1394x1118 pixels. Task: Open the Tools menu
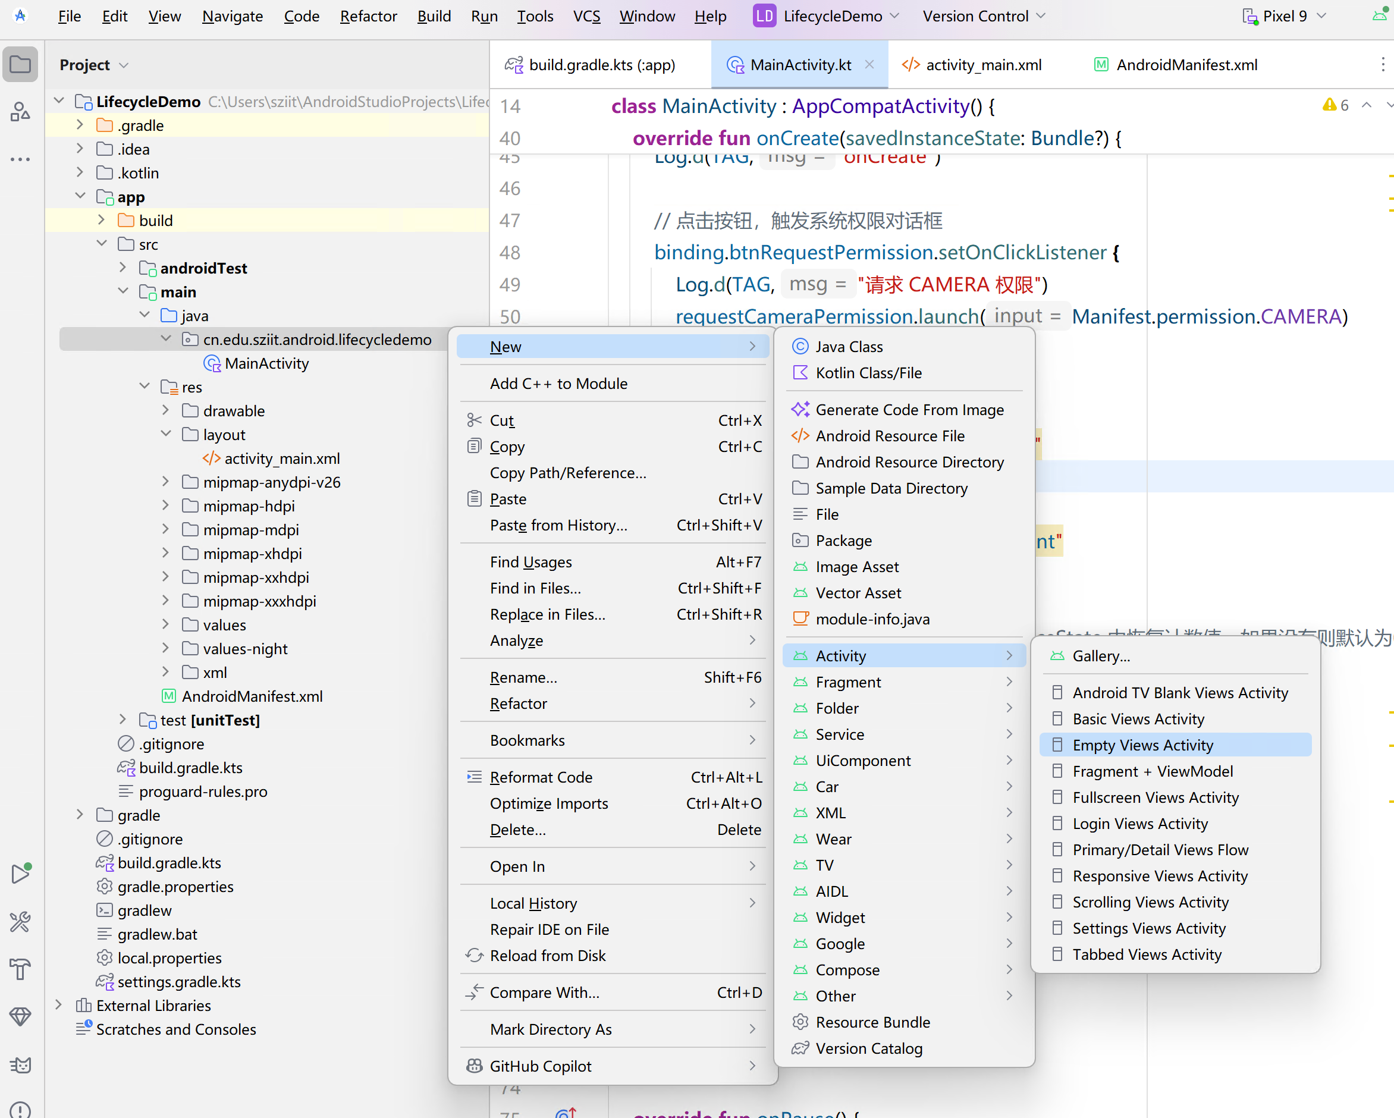535,16
